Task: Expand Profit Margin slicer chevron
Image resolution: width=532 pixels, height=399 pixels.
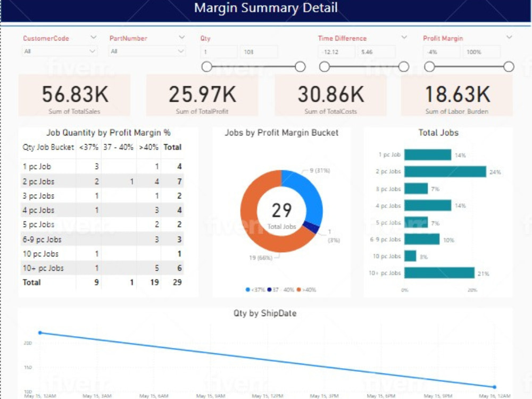Action: coord(509,37)
